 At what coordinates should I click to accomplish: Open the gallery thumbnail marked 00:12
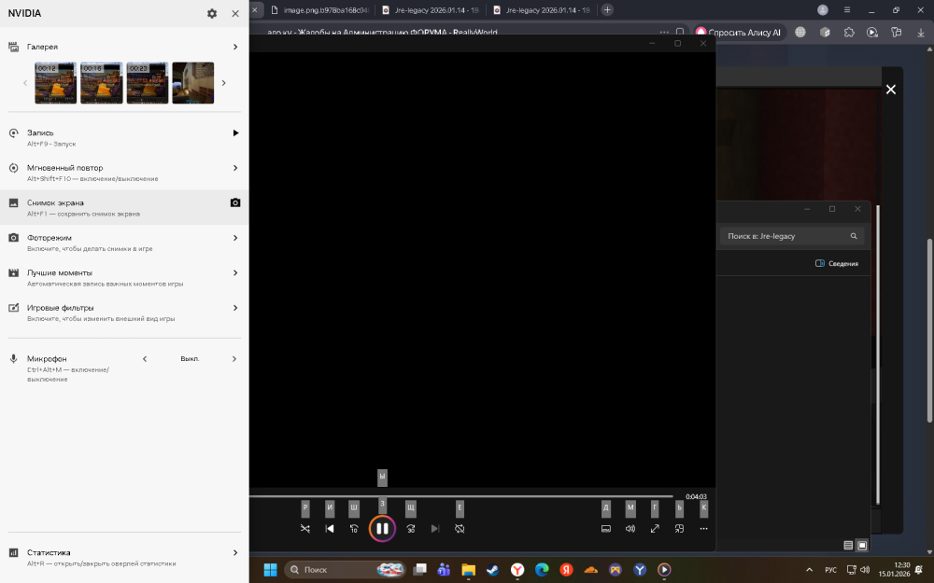tap(55, 83)
